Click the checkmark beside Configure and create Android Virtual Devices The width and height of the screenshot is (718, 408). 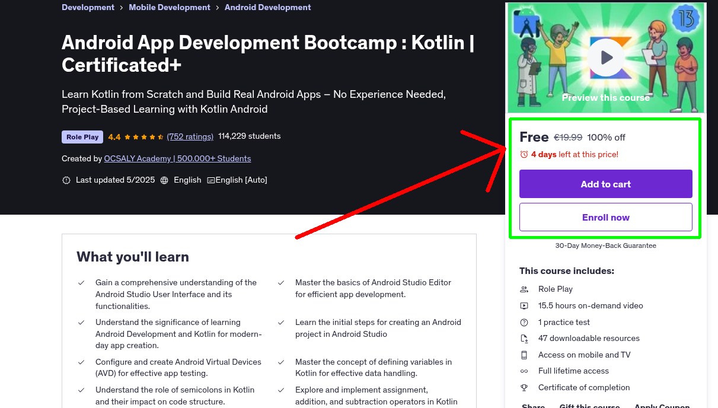pos(81,362)
